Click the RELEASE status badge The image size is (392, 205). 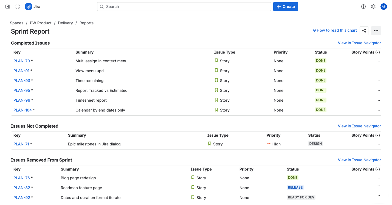pyautogui.click(x=295, y=188)
